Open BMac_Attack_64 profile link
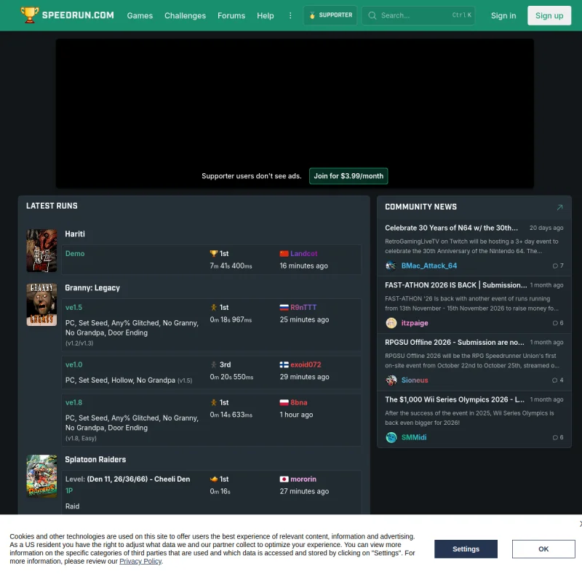This screenshot has height=582, width=582. (428, 266)
